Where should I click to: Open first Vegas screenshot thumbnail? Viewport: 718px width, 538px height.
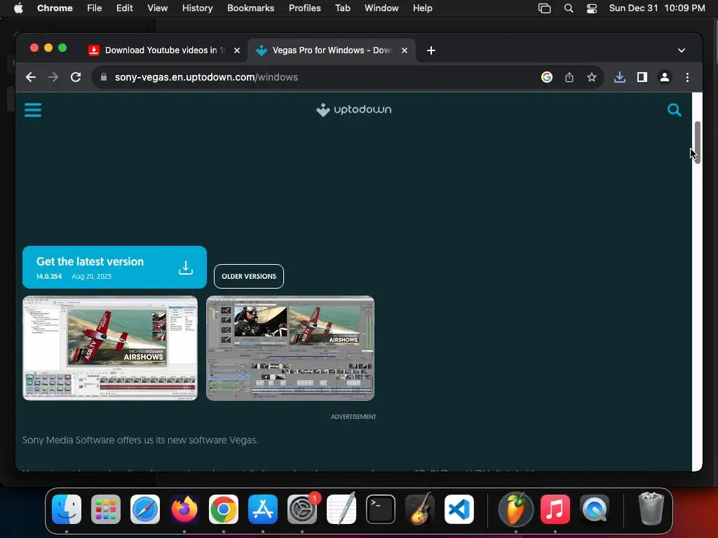point(110,348)
